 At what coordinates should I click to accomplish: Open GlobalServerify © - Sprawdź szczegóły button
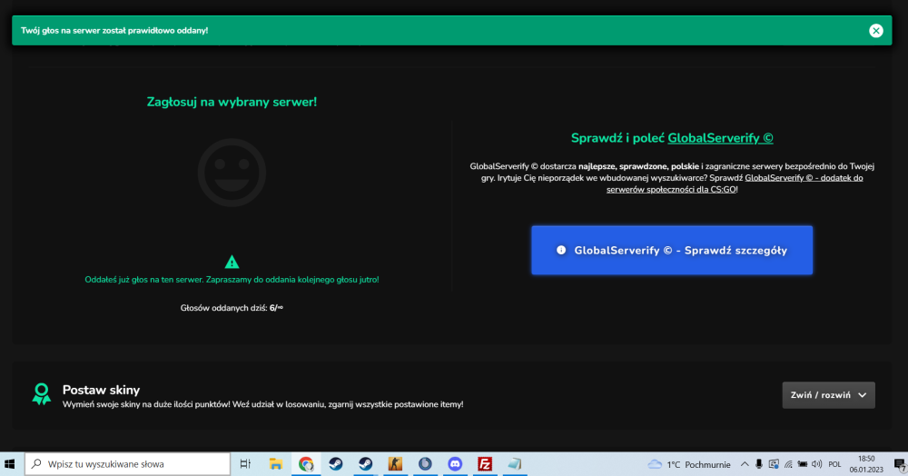[x=672, y=250]
